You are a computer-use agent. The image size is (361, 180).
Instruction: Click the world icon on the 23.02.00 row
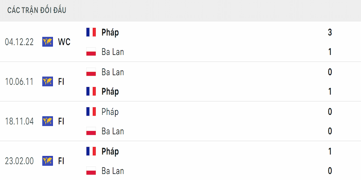click(x=48, y=161)
